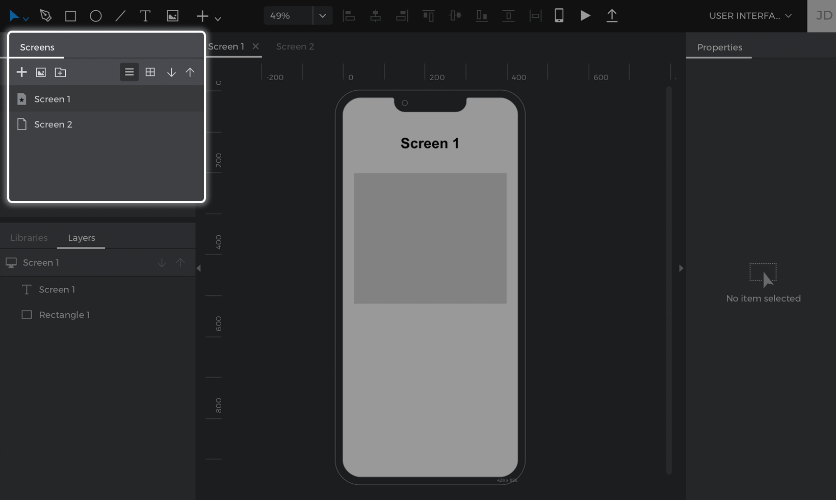The height and width of the screenshot is (500, 836).
Task: Close the Screen 1 canvas tab
Action: 256,46
